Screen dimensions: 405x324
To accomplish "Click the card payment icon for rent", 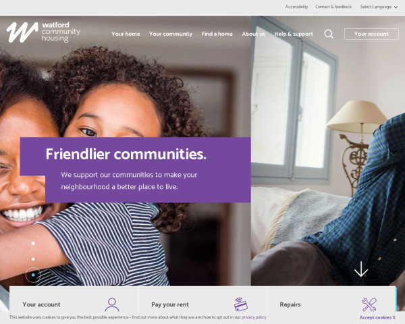I will click(241, 304).
